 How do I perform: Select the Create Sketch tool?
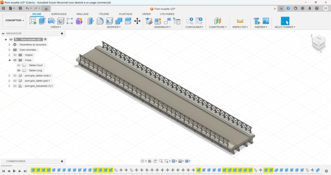click(x=33, y=21)
